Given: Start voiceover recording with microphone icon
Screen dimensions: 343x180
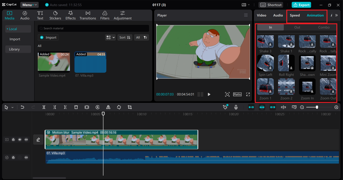Looking at the screenshot, I should [x=236, y=107].
